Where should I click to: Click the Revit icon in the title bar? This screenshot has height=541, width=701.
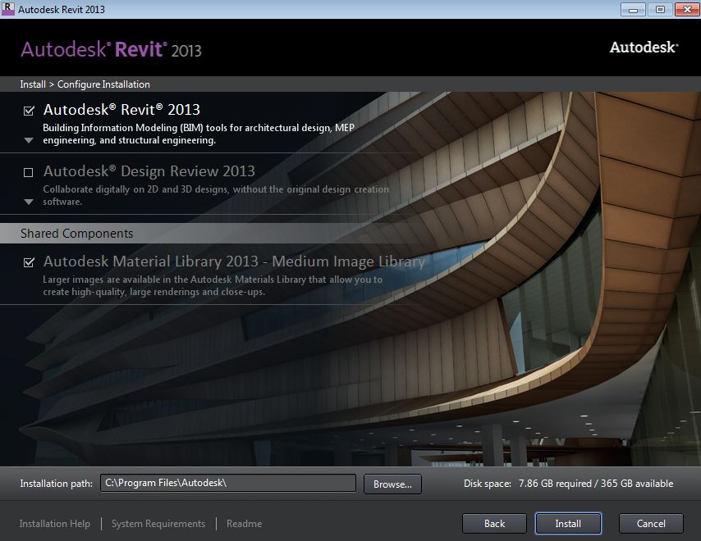pyautogui.click(x=9, y=8)
